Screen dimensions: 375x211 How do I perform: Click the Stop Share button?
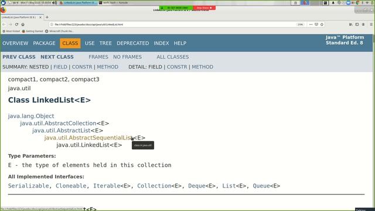pyautogui.click(x=204, y=8)
